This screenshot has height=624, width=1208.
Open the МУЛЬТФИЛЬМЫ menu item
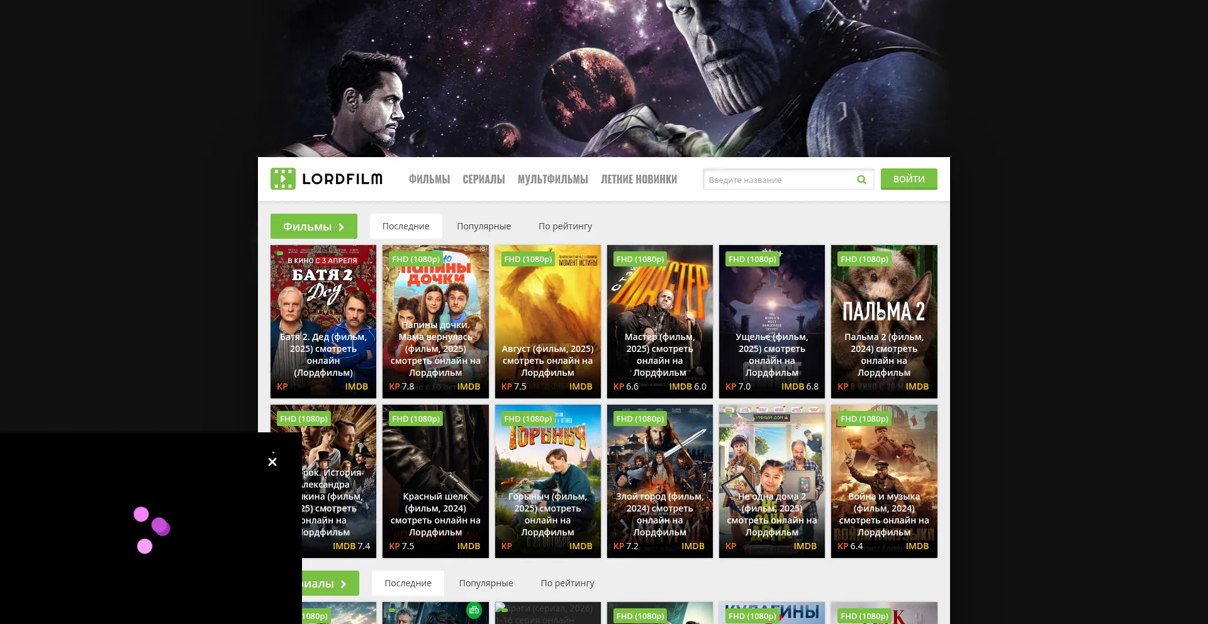click(553, 179)
